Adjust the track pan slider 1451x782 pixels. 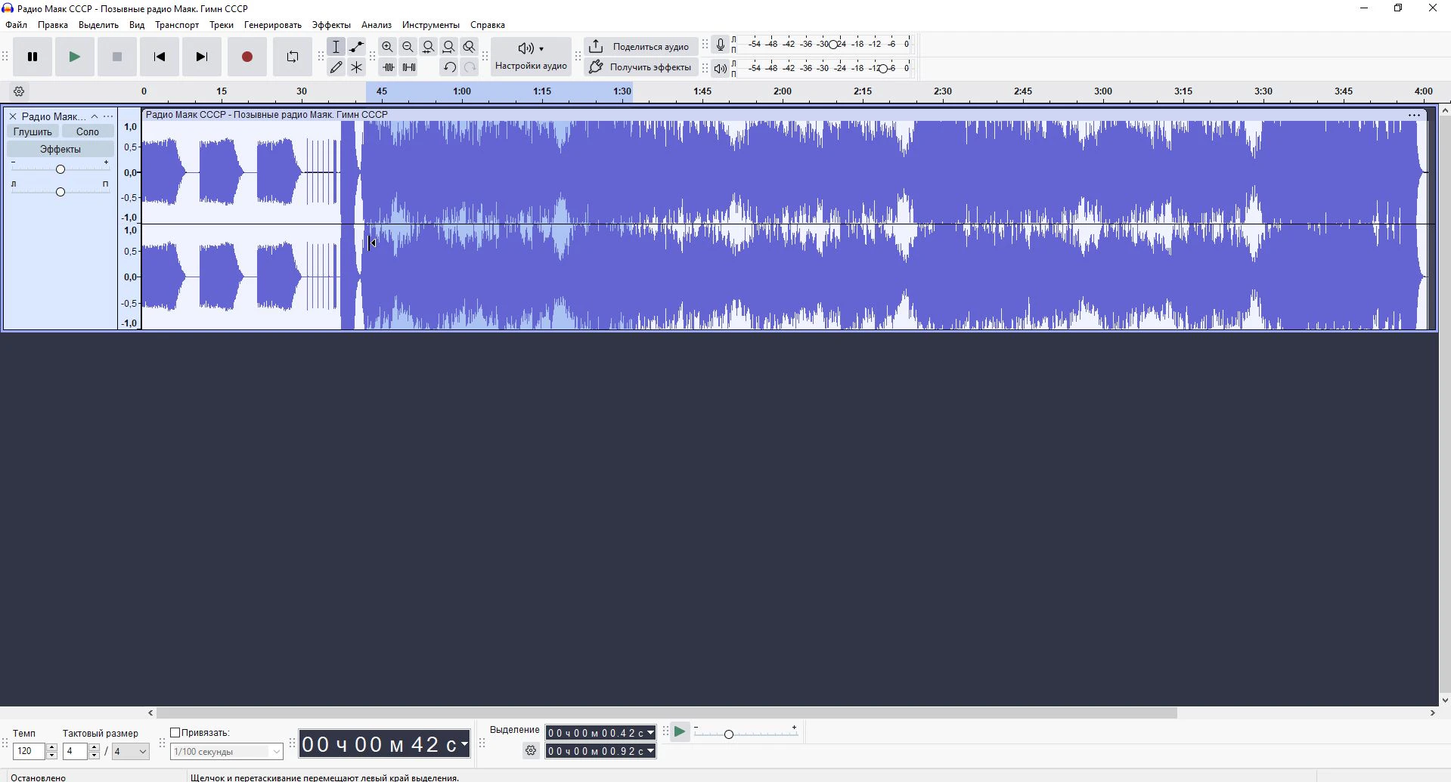[x=60, y=192]
